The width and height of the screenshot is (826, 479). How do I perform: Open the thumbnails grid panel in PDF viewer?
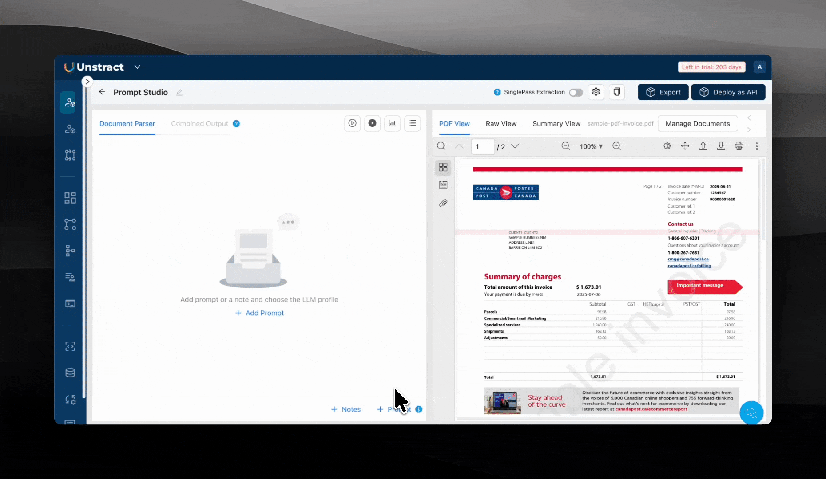tap(443, 167)
